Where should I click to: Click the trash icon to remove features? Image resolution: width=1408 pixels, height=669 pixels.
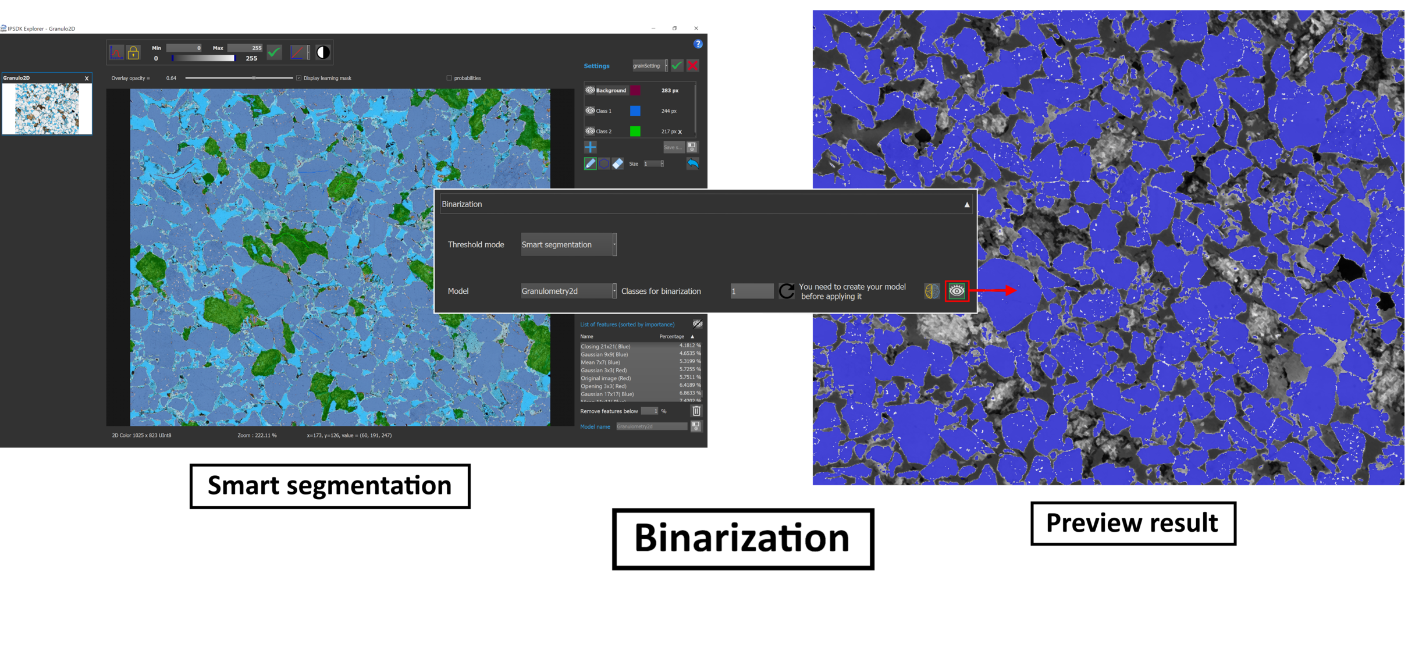(x=696, y=411)
